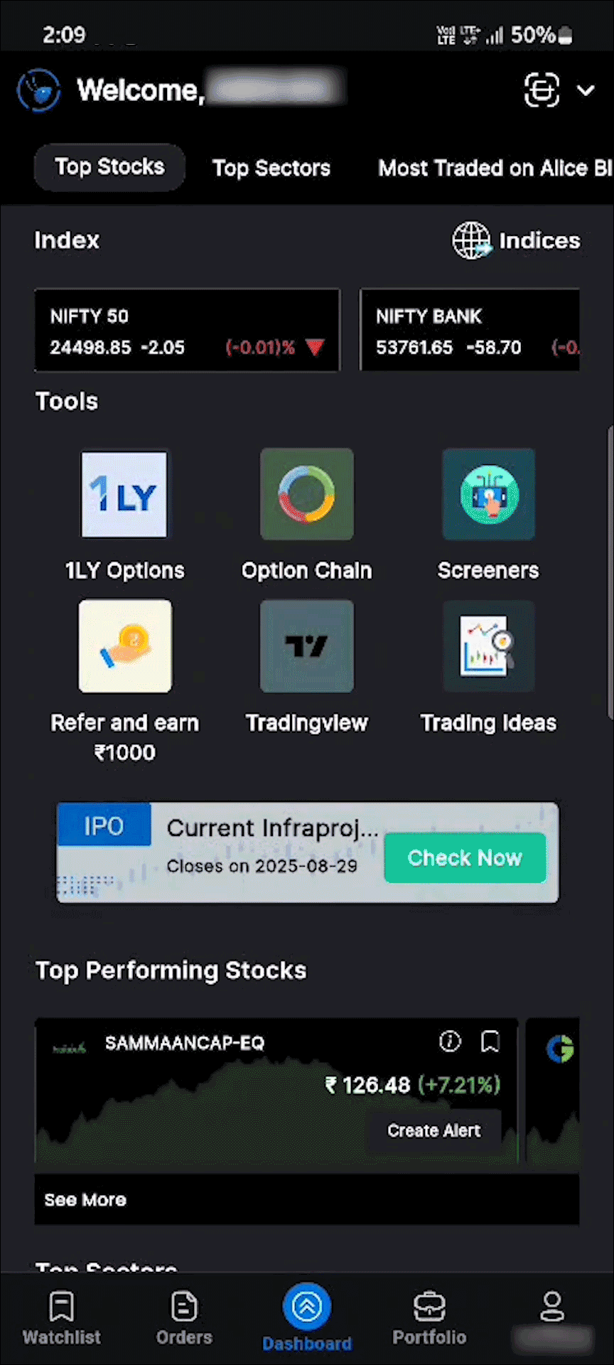Tap the Alice Blue profile logo
The width and height of the screenshot is (614, 1365).
click(39, 90)
